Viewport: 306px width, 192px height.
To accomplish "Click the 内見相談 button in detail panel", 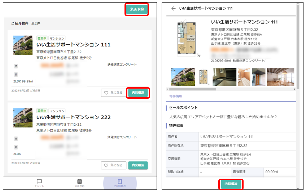I will [231, 184].
